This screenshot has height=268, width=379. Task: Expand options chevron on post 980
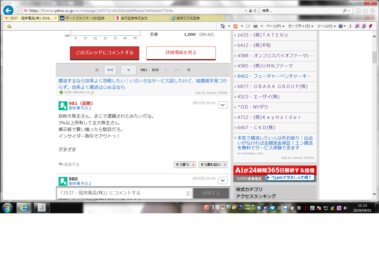(x=223, y=181)
